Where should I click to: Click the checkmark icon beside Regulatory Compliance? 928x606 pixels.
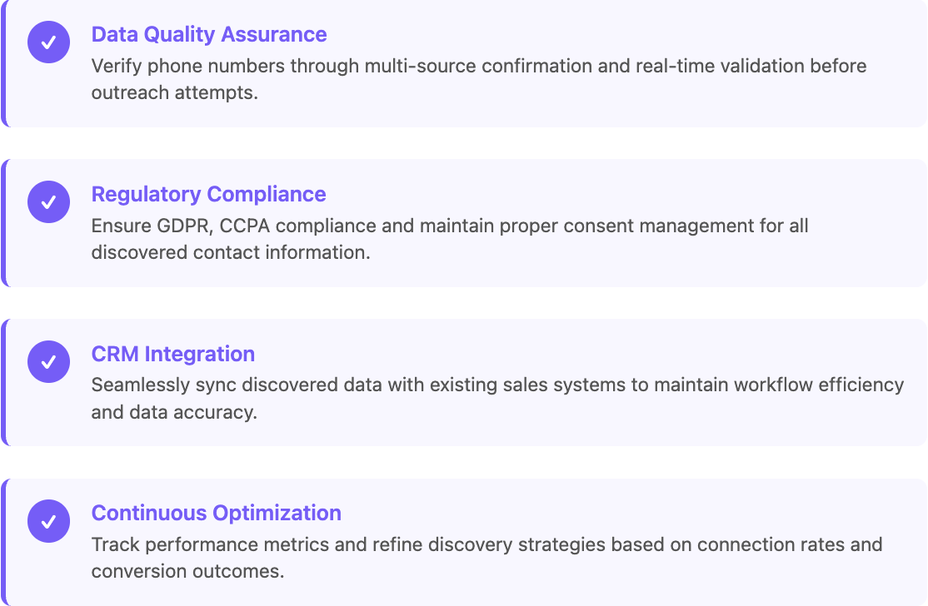[x=48, y=201]
